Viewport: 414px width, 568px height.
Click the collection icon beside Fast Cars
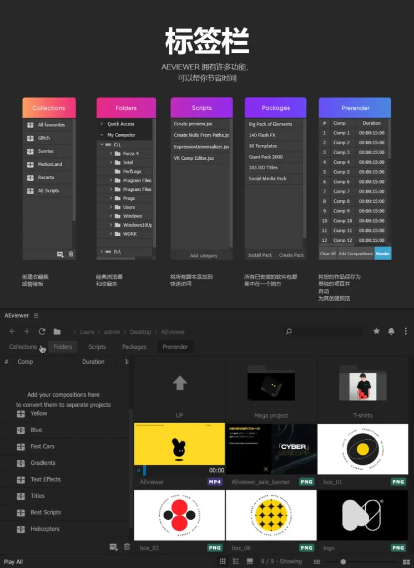[x=21, y=447]
